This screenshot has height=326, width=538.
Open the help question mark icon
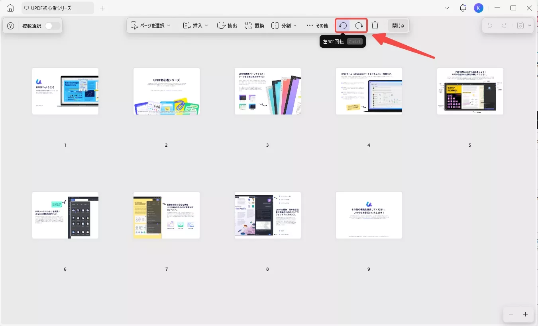[x=11, y=26]
